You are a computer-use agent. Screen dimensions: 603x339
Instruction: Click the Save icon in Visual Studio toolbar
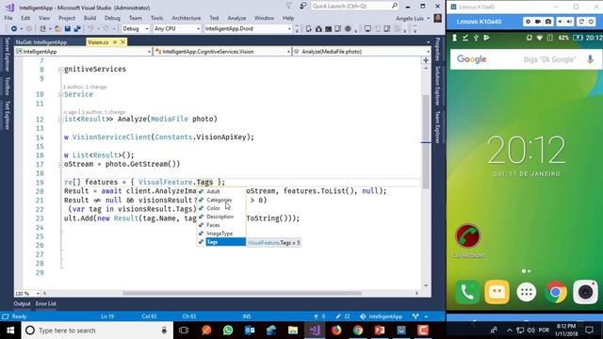(68, 29)
